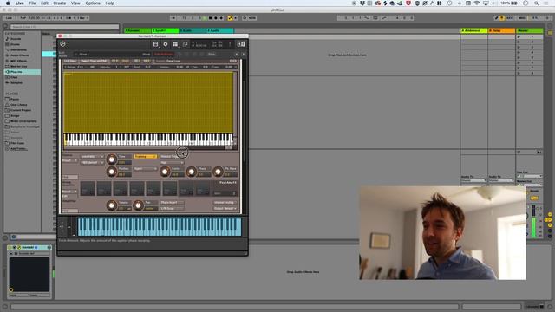Click the Samples category icon in browser
This screenshot has width=555, height=312.
point(8,83)
